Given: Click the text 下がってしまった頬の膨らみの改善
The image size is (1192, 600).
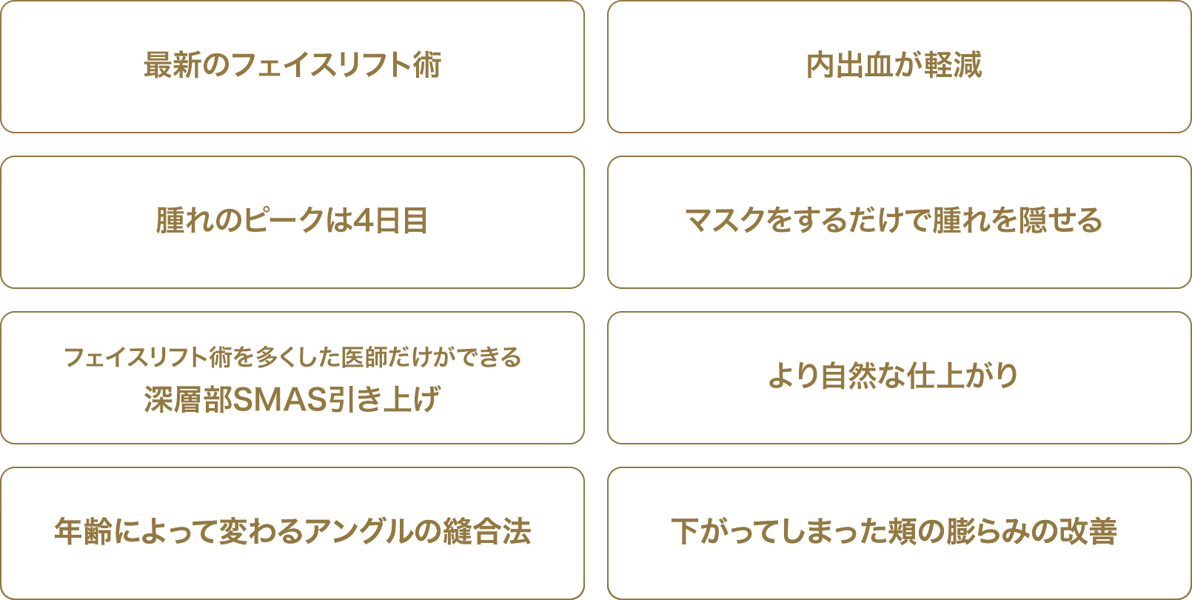Looking at the screenshot, I should tap(894, 532).
